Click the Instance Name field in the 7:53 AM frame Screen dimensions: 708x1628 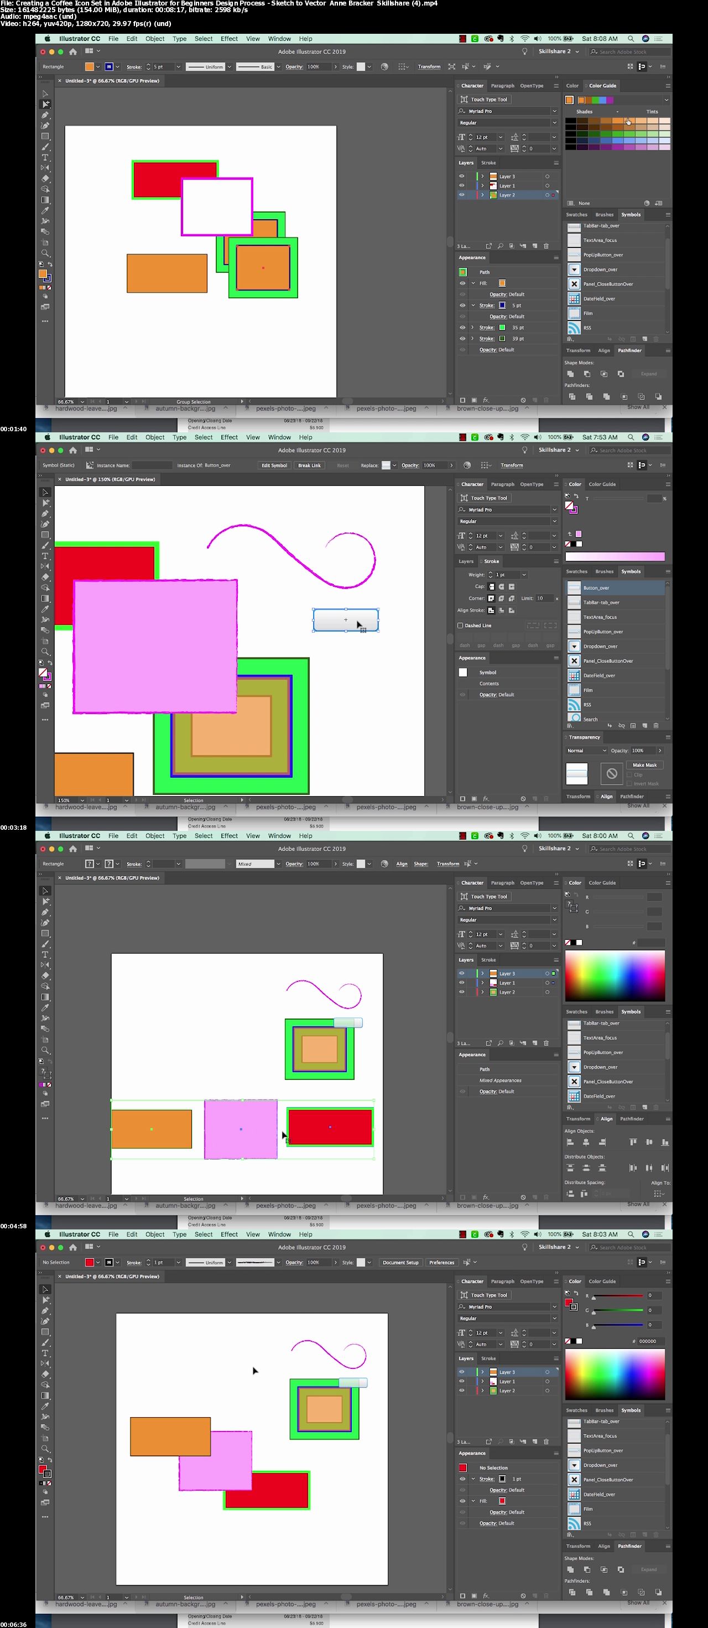[152, 465]
